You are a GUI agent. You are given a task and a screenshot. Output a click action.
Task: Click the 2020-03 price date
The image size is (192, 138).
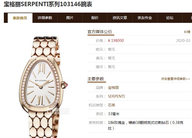tap(183, 40)
